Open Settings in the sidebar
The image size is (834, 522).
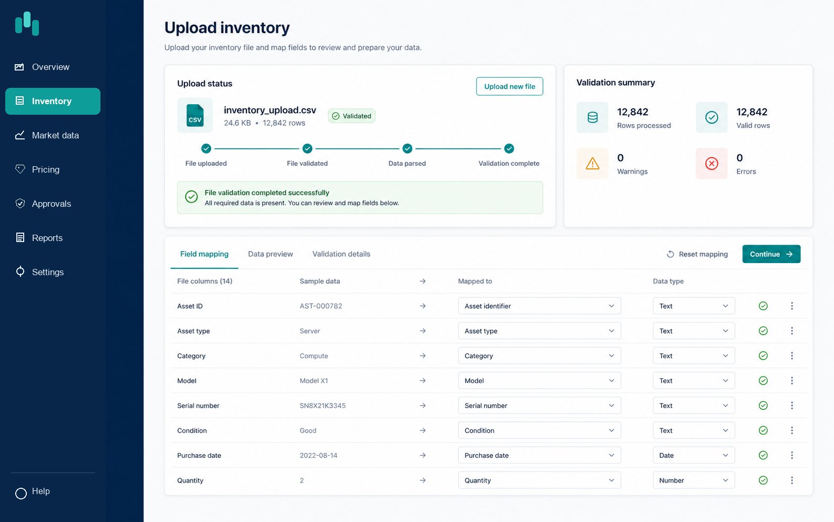pyautogui.click(x=53, y=272)
